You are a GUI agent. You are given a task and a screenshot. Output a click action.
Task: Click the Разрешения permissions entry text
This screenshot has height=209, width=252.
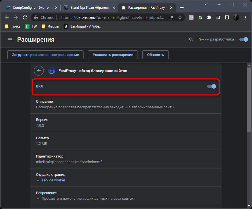(x=88, y=199)
